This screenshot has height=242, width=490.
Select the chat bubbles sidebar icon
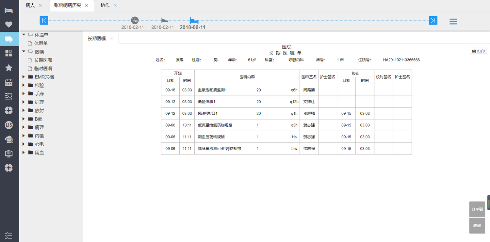click(9, 40)
